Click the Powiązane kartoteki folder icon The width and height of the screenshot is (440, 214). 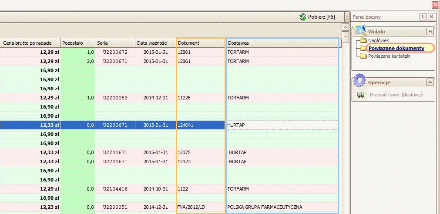click(363, 56)
